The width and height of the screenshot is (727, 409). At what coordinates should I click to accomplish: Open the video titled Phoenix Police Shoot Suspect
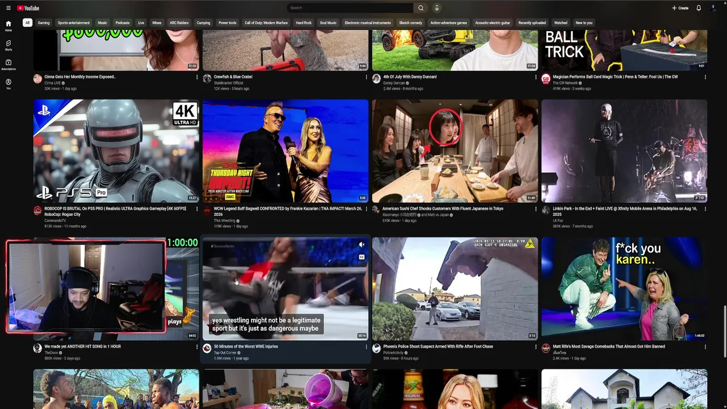(x=438, y=347)
